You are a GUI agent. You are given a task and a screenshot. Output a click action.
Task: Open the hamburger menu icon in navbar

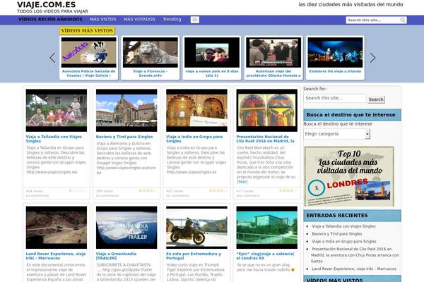click(x=195, y=20)
